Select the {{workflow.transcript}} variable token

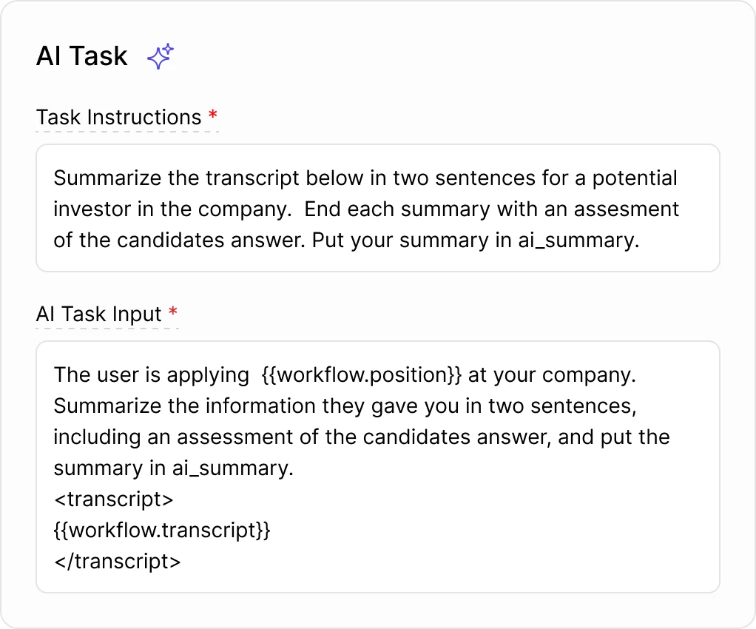click(161, 530)
